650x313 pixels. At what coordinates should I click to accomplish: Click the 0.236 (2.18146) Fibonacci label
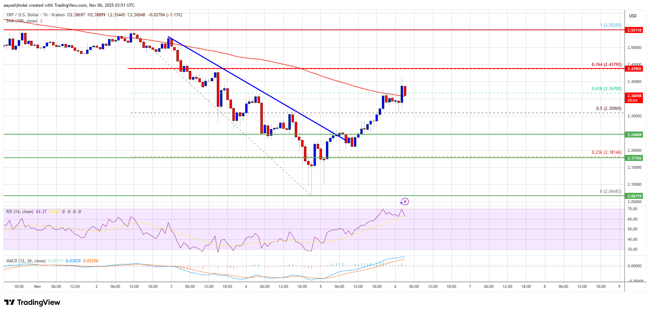click(606, 152)
